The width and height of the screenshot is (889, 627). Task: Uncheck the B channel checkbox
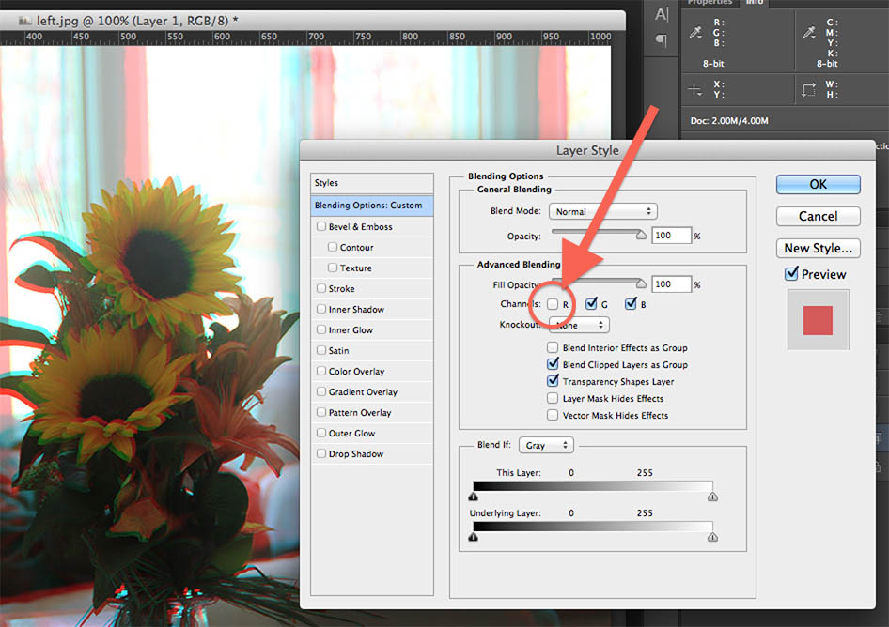631,303
